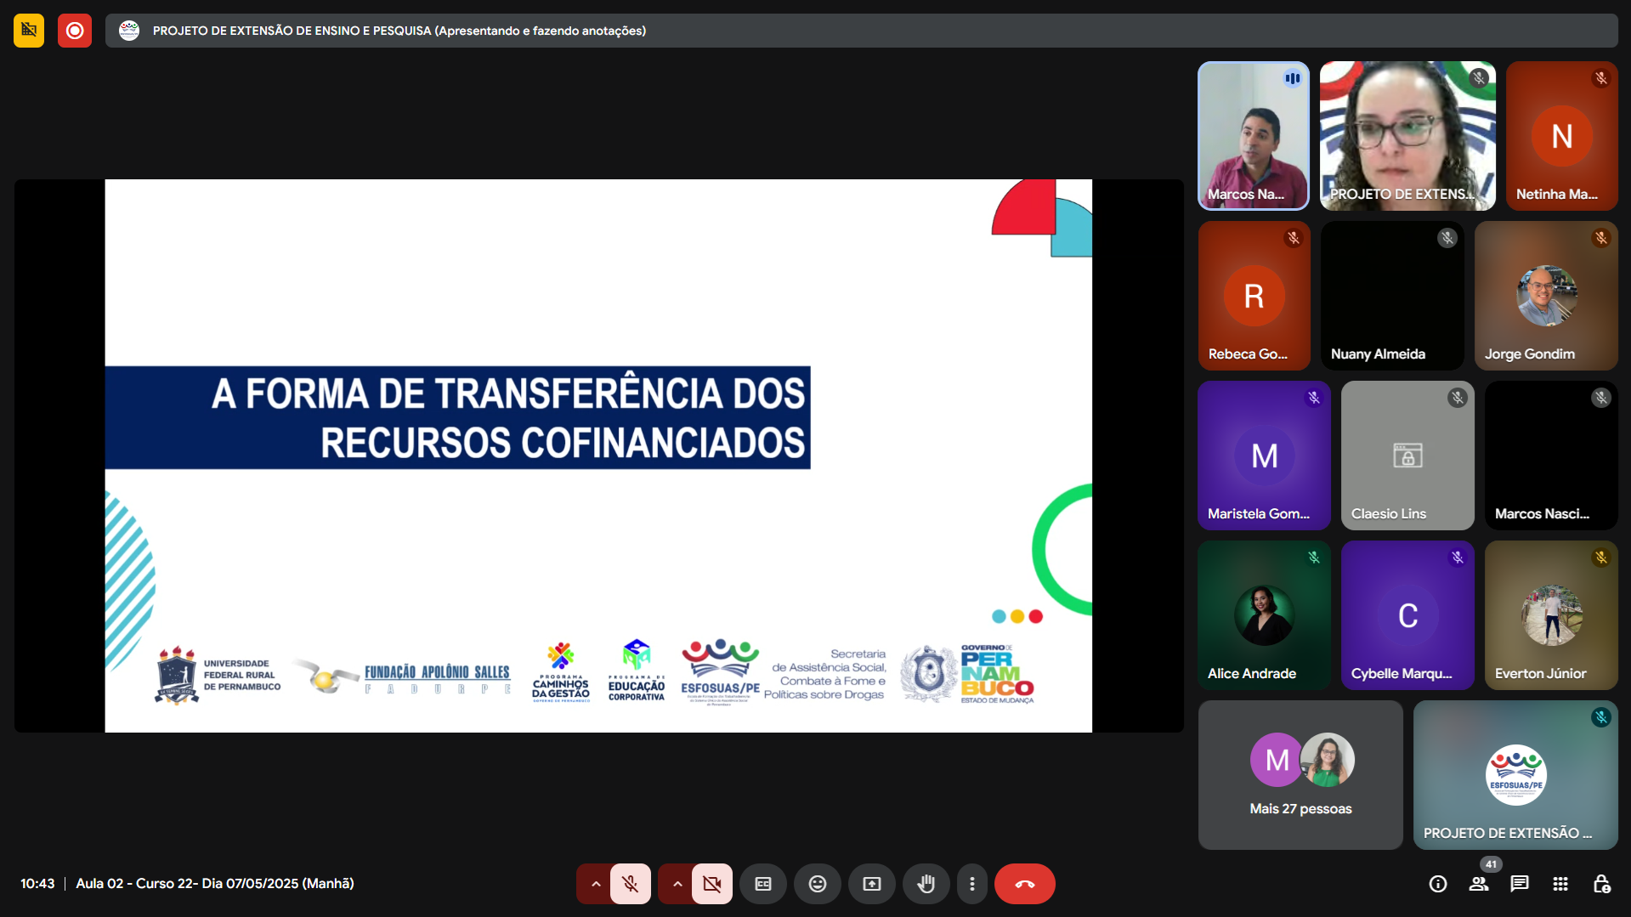Open the Mais 27 pessoas tile
Screen dimensions: 1631x917
click(1300, 774)
